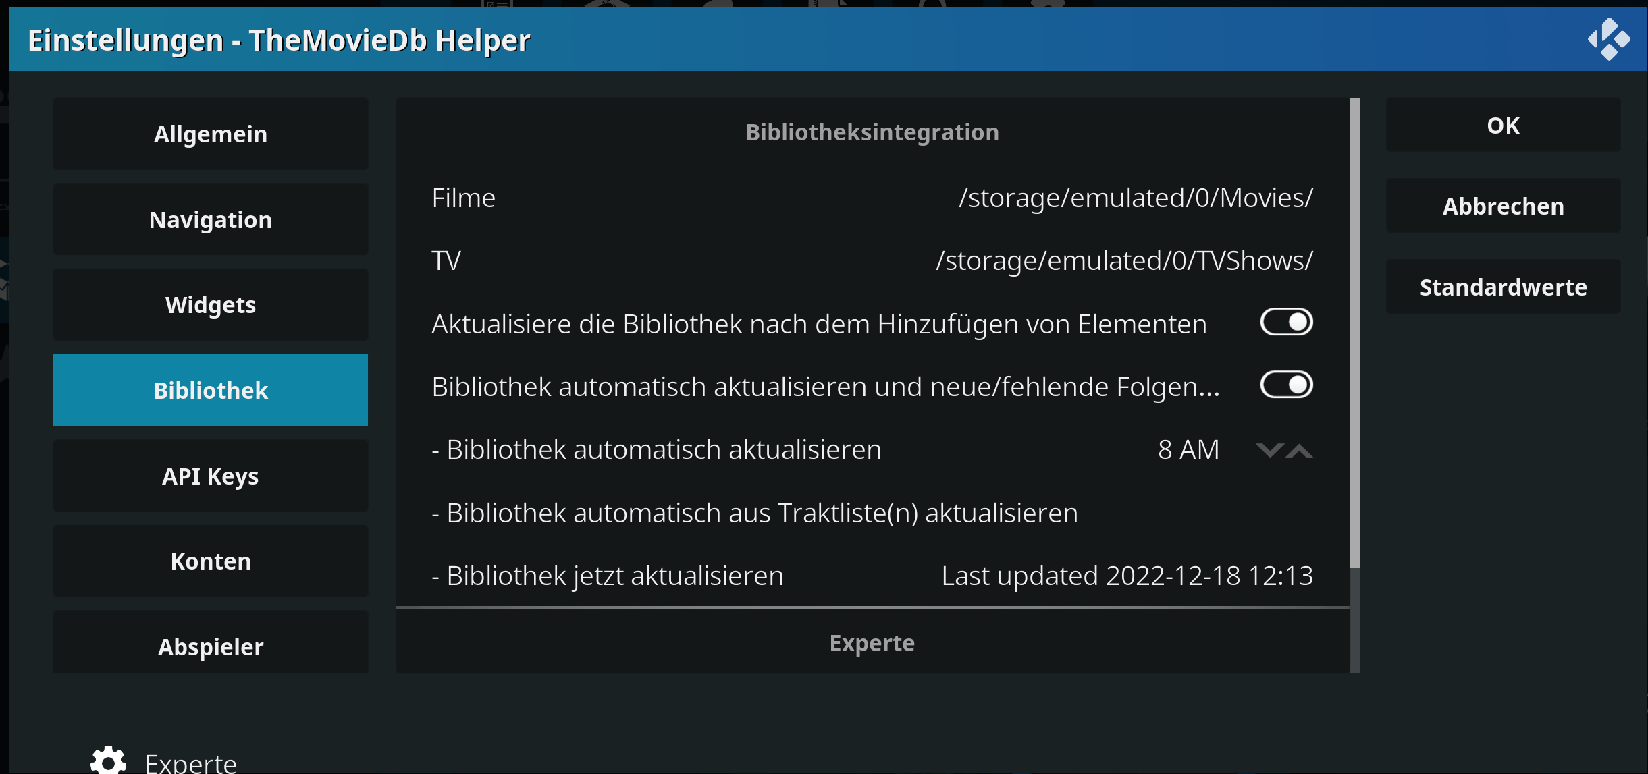Decrease auto-update time with the down arrow
The image size is (1648, 774).
pos(1269,450)
